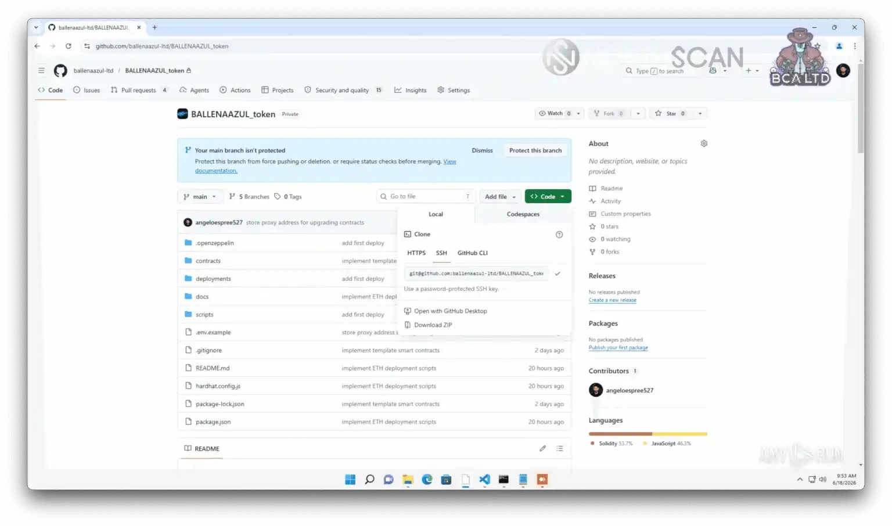This screenshot has width=892, height=526.
Task: Open the Star lists dropdown arrow
Action: (x=700, y=114)
